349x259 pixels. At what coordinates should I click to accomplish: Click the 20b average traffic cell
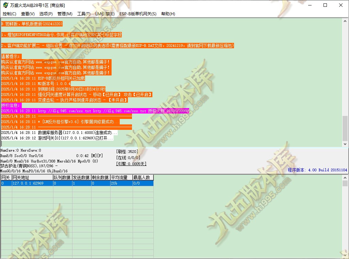tap(121, 183)
